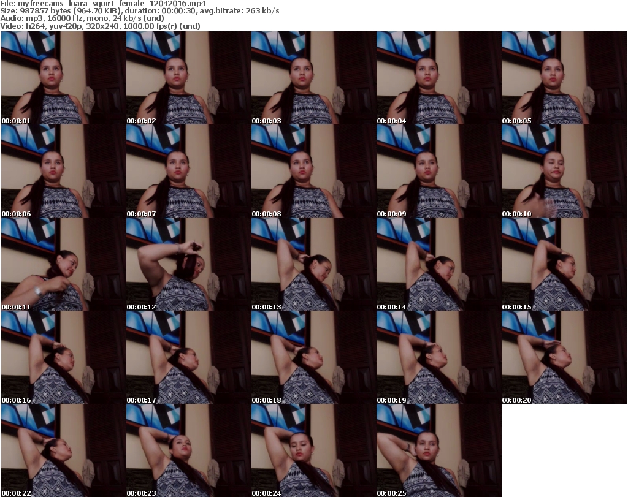
Task: Select the frame stamped 00:00:14
Action: click(x=438, y=264)
